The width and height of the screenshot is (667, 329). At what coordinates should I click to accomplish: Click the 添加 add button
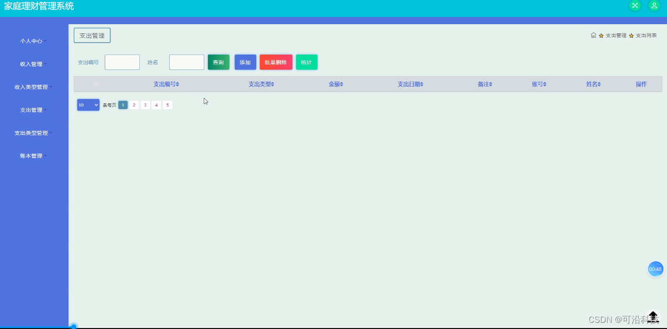(x=246, y=62)
